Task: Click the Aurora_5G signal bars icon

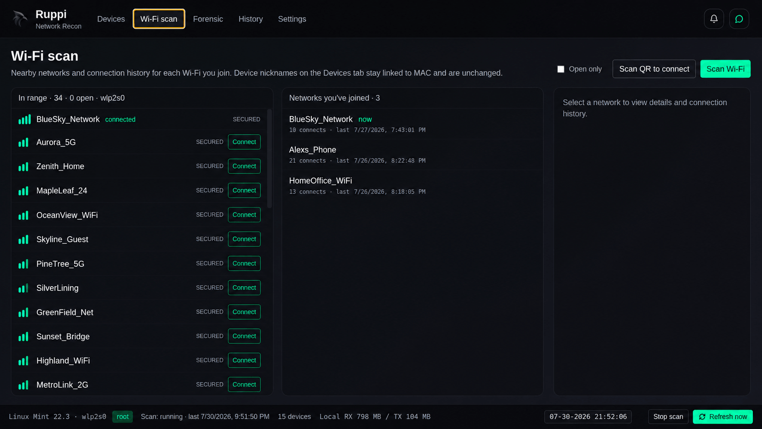Action: [23, 142]
